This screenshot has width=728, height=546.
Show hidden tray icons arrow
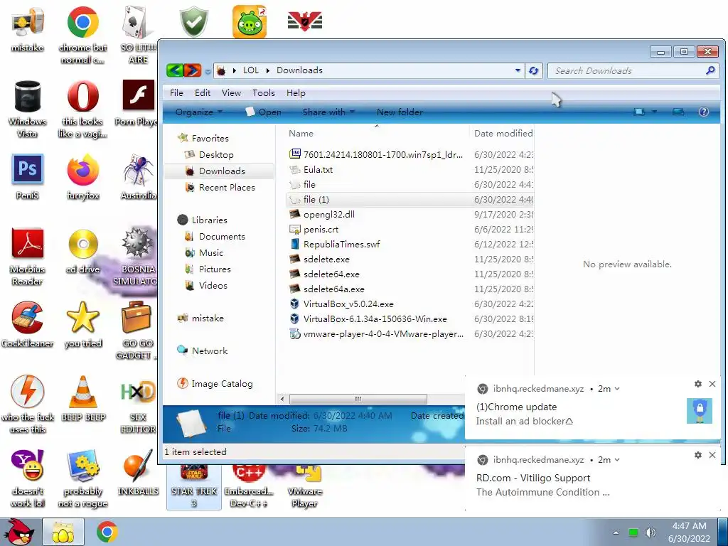pos(616,532)
